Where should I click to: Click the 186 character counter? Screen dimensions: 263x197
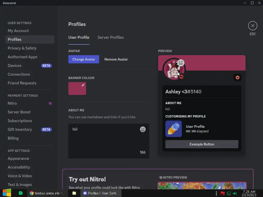143,152
